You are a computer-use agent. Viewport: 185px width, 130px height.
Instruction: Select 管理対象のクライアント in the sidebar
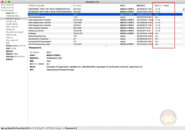coord(15,57)
